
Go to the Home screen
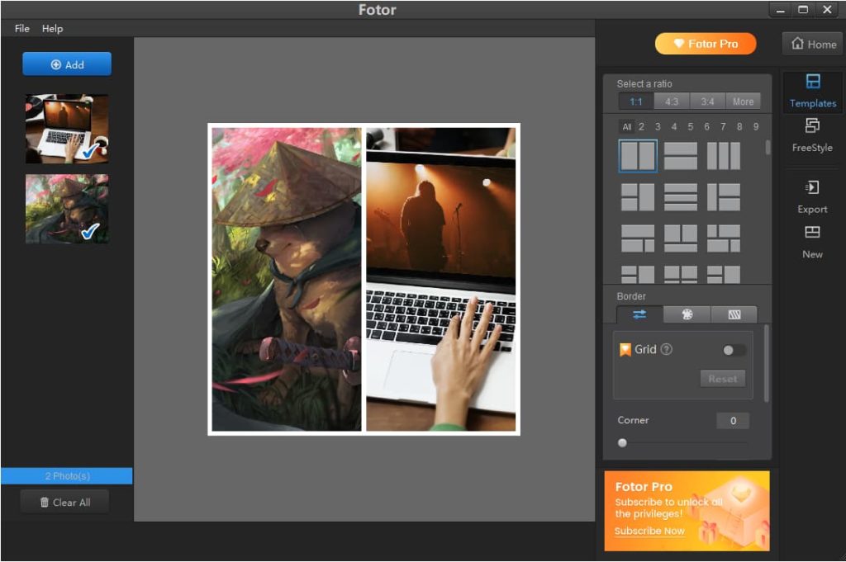(x=813, y=45)
